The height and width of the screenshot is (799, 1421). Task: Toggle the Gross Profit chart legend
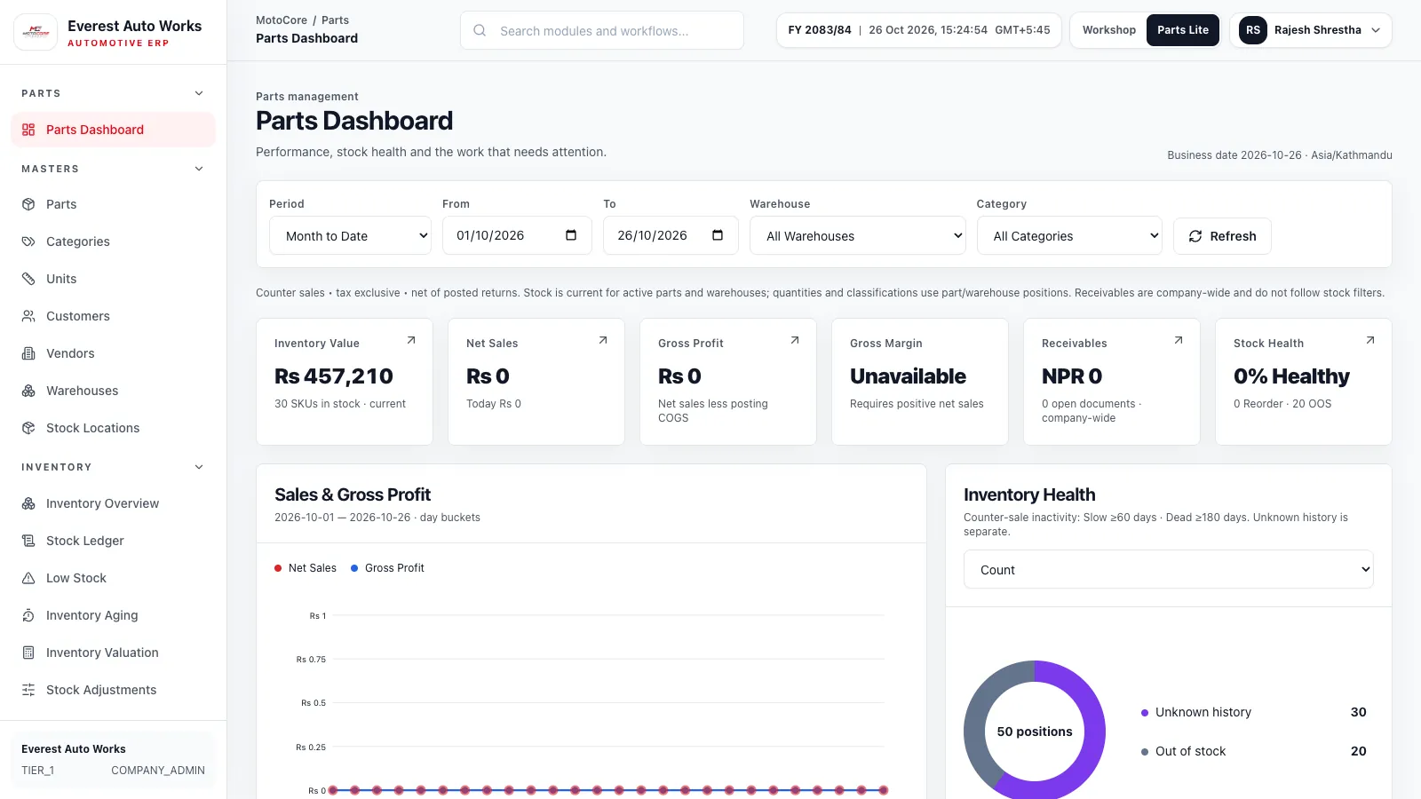(387, 568)
